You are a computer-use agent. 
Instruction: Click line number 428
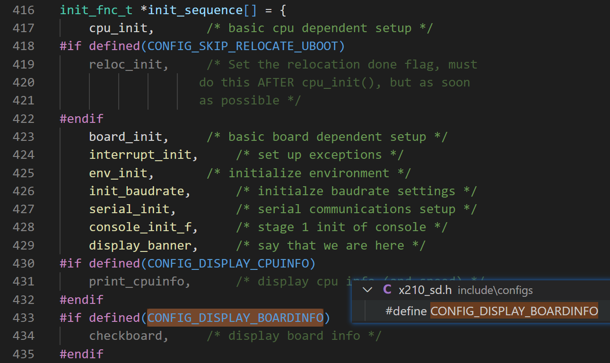23,227
